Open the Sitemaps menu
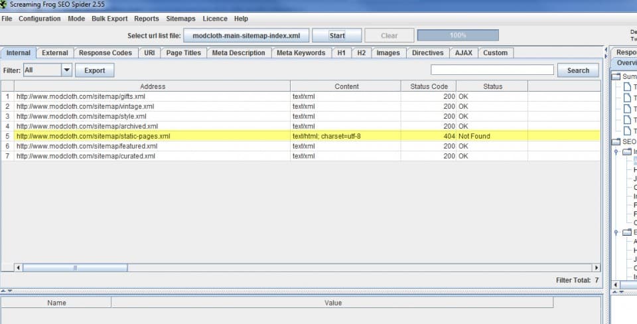The image size is (637, 324). point(180,19)
